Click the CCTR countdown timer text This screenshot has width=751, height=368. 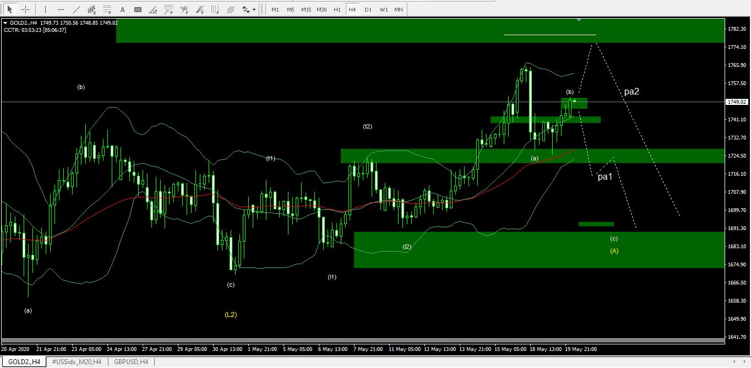(35, 30)
